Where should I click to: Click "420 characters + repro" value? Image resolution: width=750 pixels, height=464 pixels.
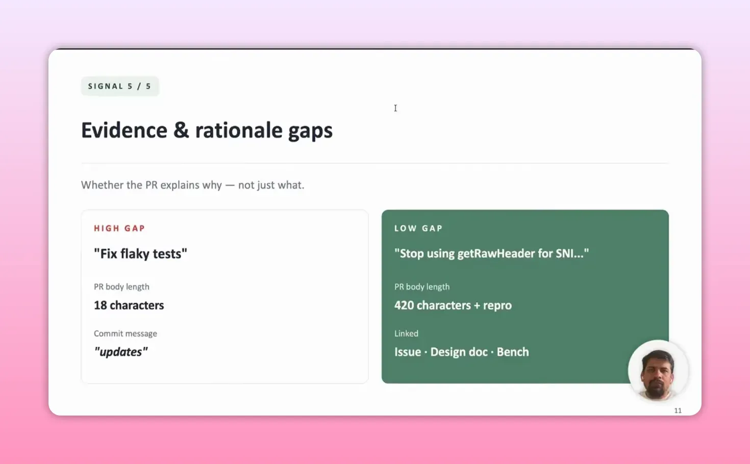[453, 305]
